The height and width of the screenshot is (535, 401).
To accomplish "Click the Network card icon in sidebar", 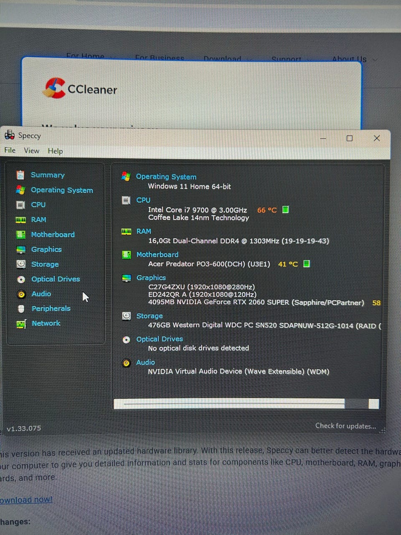I will [21, 324].
